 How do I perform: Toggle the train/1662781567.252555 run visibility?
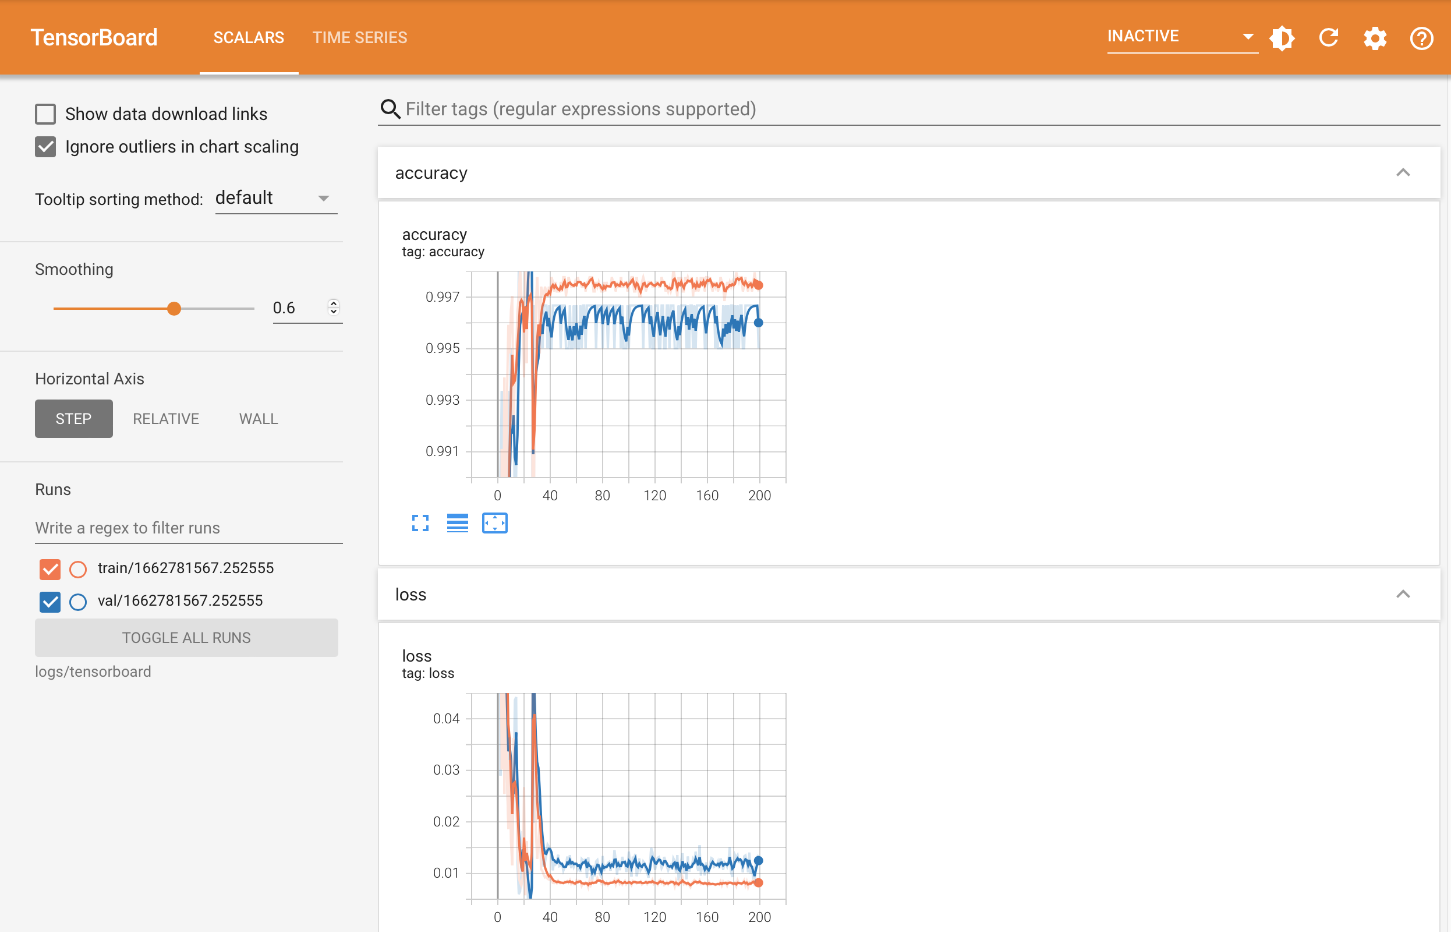tap(49, 569)
